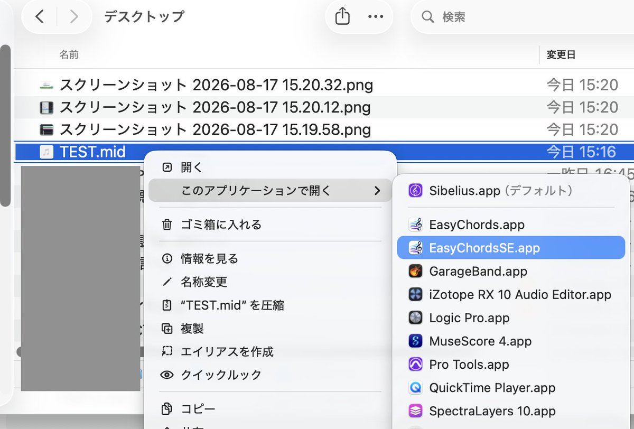The image size is (634, 429).
Task: Select スクリーンショット 2026-08-17 15.19.58.png file
Action: pos(215,129)
